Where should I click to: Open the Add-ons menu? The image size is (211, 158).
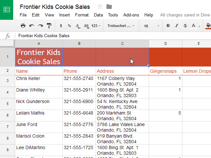point(131,15)
